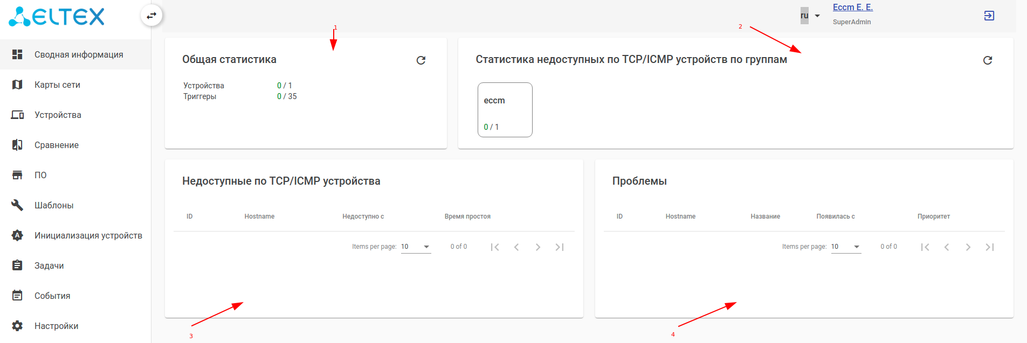Sort by Время простоя column header
Screen dimensions: 1027x343
click(x=467, y=216)
